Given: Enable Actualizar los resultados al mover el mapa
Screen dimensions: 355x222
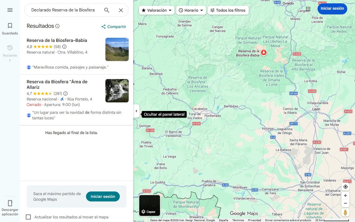Looking at the screenshot, I should (x=28, y=217).
